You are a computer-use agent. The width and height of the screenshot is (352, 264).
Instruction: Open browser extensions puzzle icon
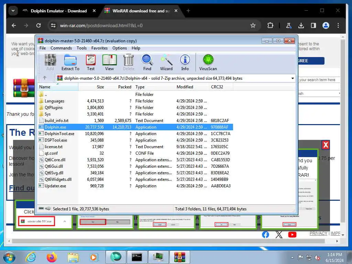(271, 25)
